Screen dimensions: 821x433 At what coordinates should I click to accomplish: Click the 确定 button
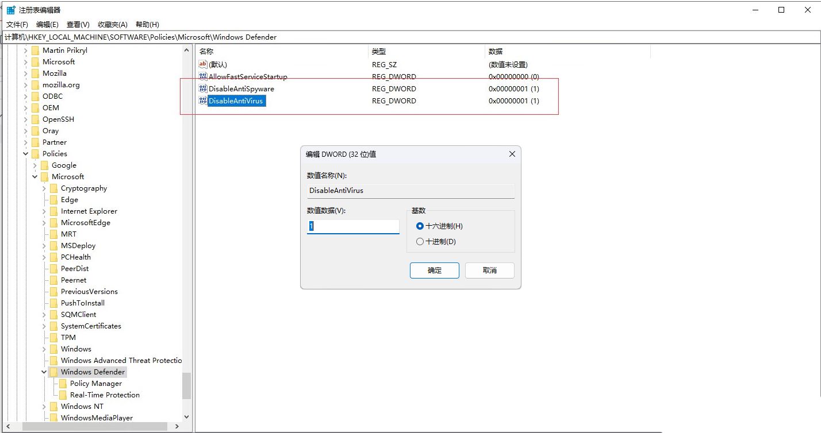(434, 270)
